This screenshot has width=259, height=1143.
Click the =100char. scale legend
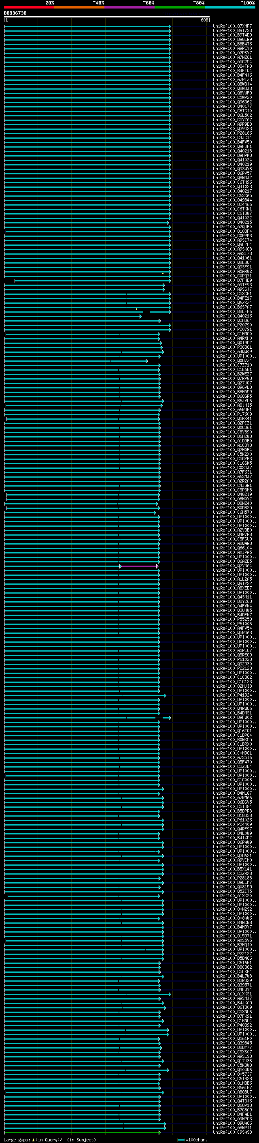192,1139
